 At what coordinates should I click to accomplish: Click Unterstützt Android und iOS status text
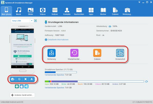coord(12,102)
